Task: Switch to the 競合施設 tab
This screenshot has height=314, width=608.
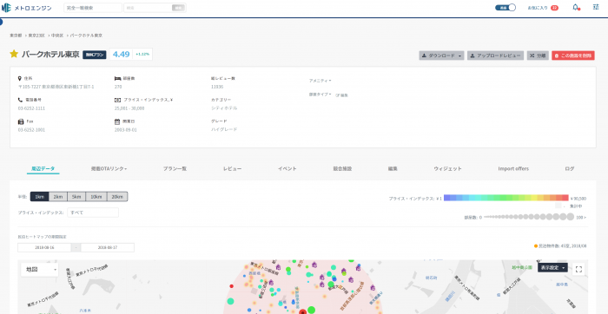Action: point(342,169)
